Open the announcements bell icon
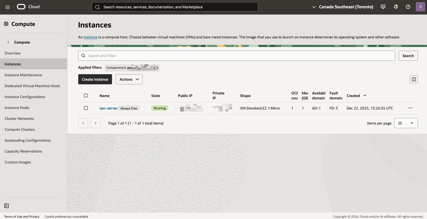This screenshot has width=427, height=219. click(x=396, y=7)
